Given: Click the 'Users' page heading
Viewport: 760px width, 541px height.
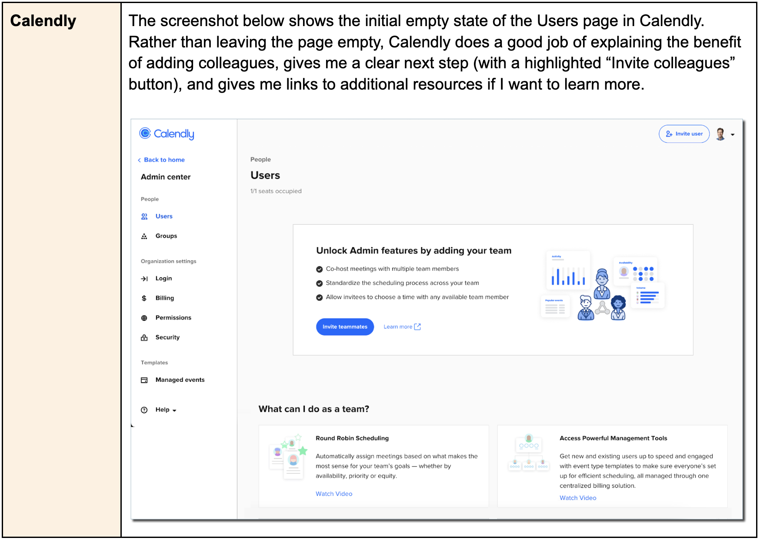Looking at the screenshot, I should point(265,176).
